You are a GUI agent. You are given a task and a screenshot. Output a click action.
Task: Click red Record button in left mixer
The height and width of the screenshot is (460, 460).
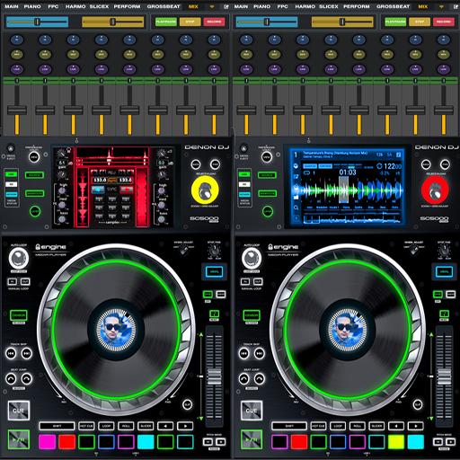214,22
